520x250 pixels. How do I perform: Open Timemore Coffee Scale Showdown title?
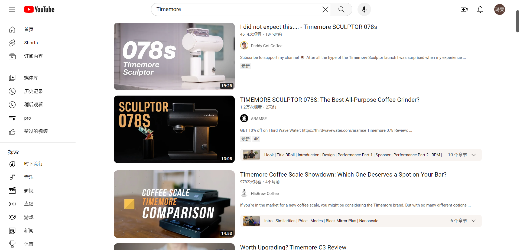click(x=343, y=175)
